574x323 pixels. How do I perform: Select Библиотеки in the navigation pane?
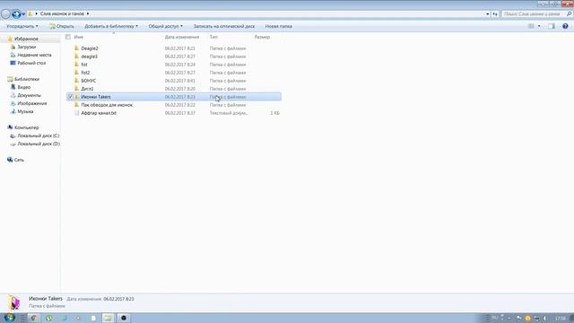(x=27, y=79)
